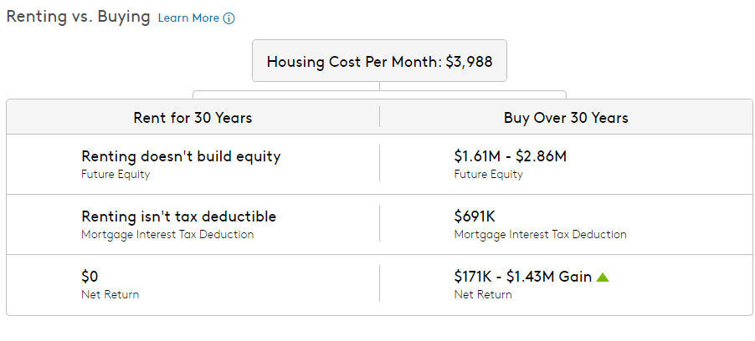Click the $3,988 housing cost amount
This screenshot has width=755, height=341.
(x=468, y=63)
